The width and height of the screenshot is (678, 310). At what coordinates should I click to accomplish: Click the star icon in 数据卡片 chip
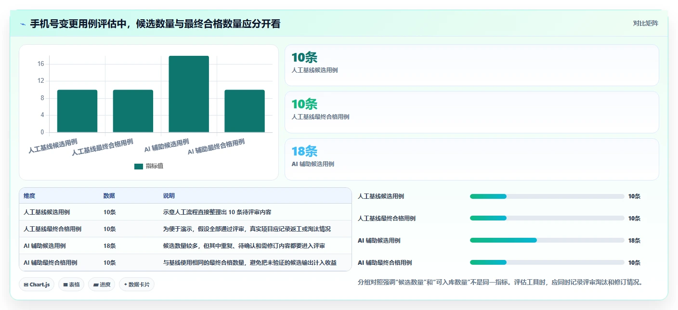(x=125, y=284)
